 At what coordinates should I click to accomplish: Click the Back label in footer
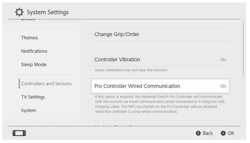coord(208,133)
